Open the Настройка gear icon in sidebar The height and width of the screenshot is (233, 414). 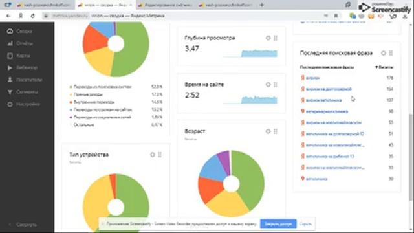(10, 104)
